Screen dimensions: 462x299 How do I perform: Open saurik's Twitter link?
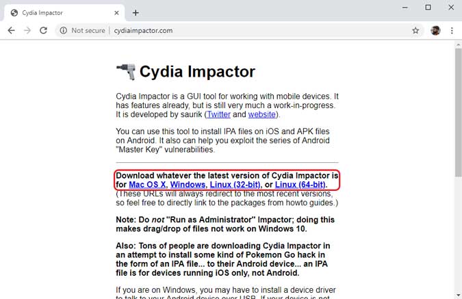click(219, 115)
